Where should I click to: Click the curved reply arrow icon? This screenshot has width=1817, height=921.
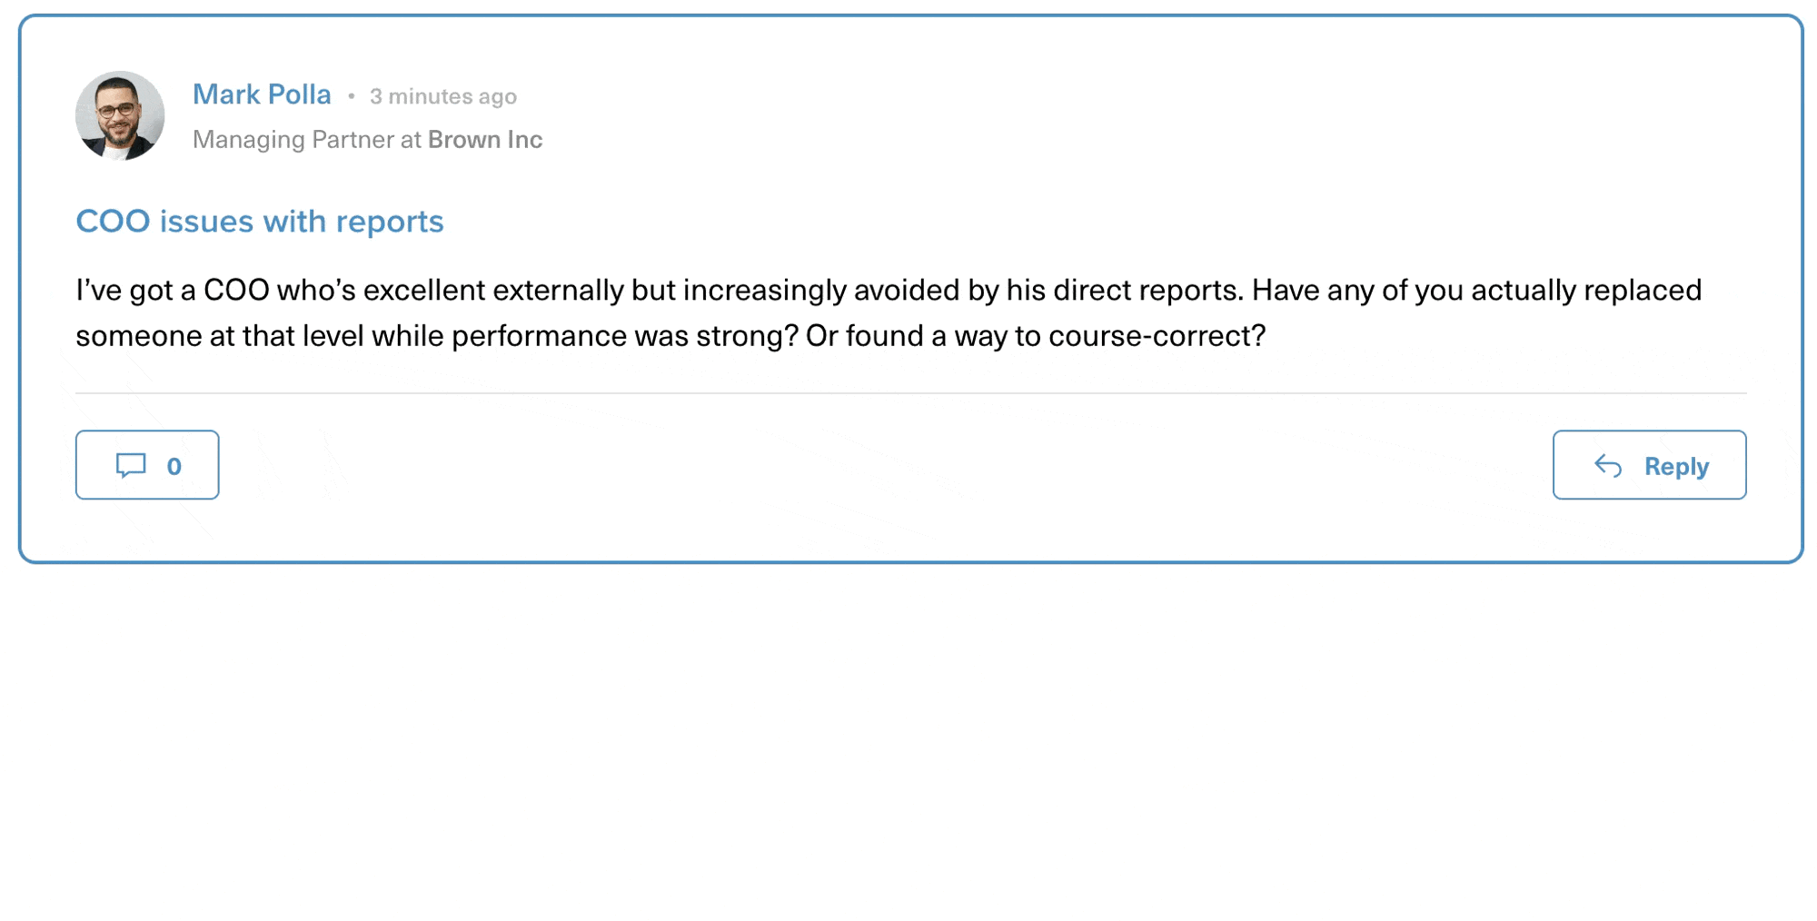tap(1608, 466)
